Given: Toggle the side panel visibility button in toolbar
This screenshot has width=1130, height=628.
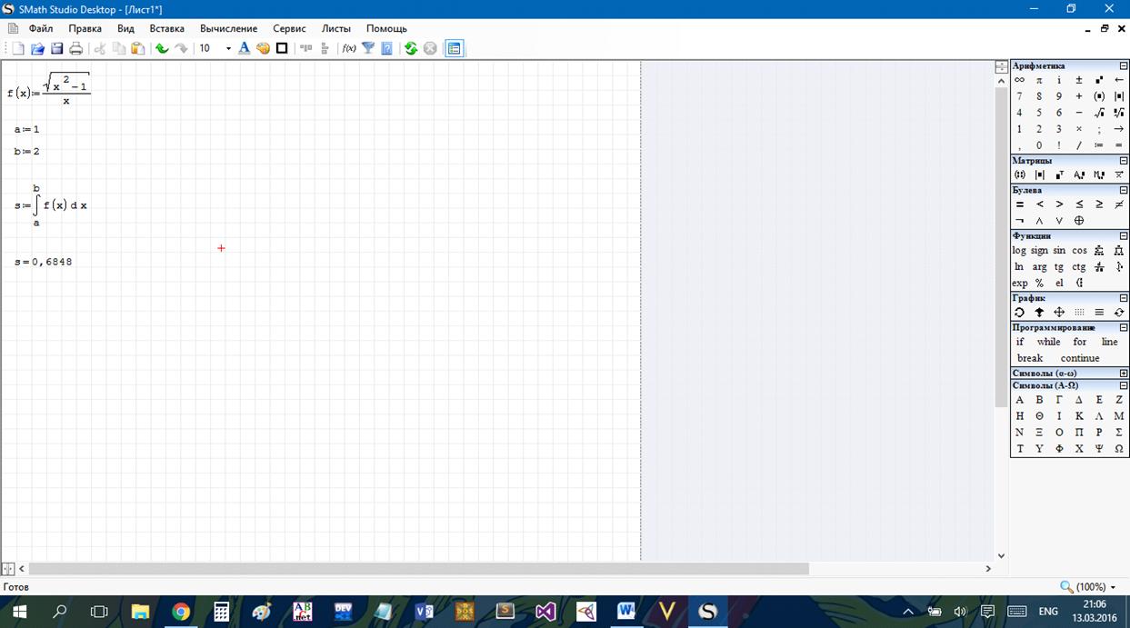Looking at the screenshot, I should click(455, 48).
